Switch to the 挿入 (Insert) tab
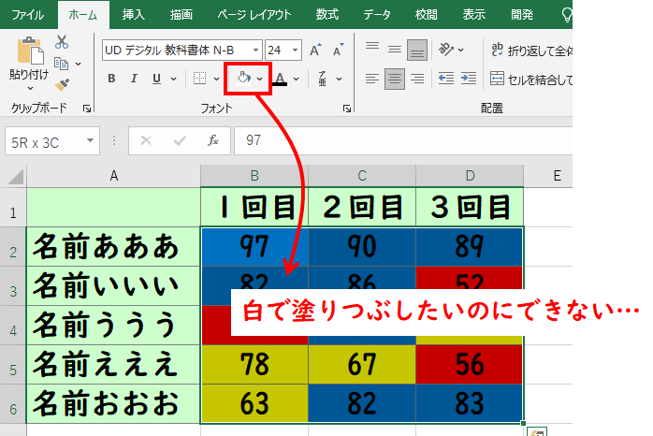Screen dimensions: 653x436 (x=133, y=15)
